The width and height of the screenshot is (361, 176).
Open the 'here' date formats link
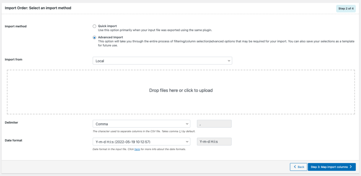coord(137,149)
